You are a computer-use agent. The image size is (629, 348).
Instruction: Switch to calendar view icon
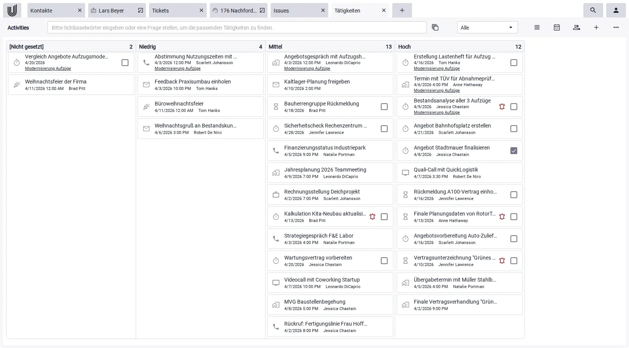click(557, 27)
